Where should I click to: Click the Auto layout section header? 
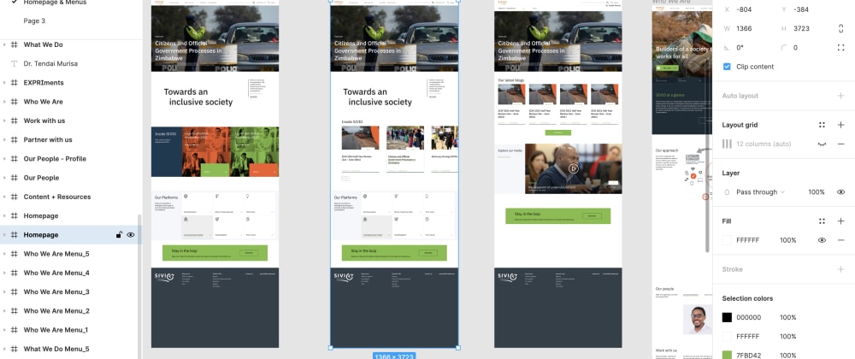pyautogui.click(x=740, y=96)
